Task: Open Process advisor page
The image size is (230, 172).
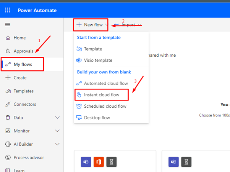Action: (29, 158)
